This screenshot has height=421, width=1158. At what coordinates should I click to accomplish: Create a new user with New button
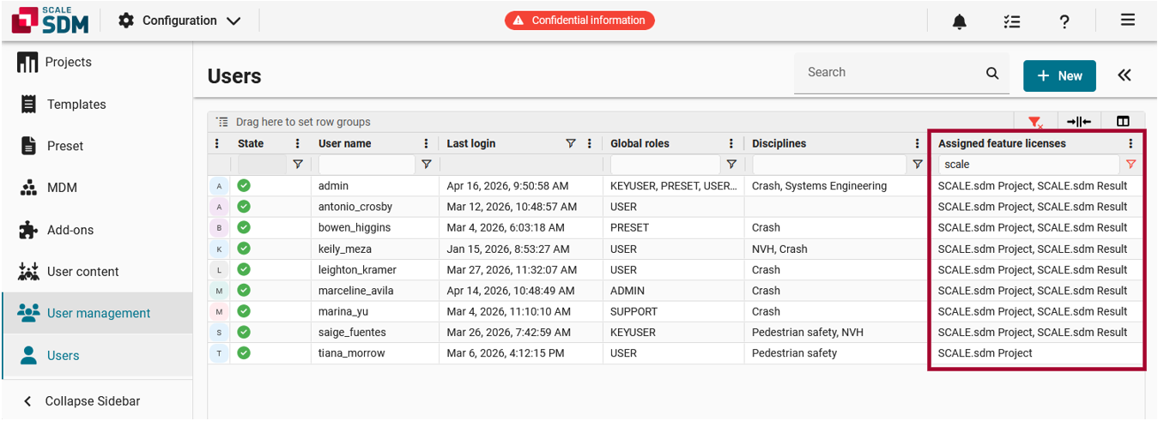click(x=1059, y=75)
